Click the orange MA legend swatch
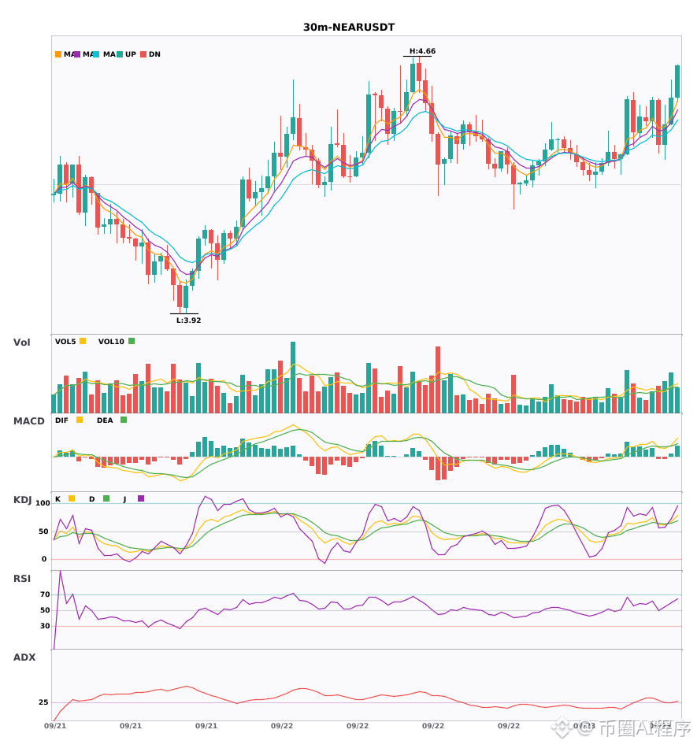Image resolution: width=697 pixels, height=748 pixels. [x=58, y=54]
